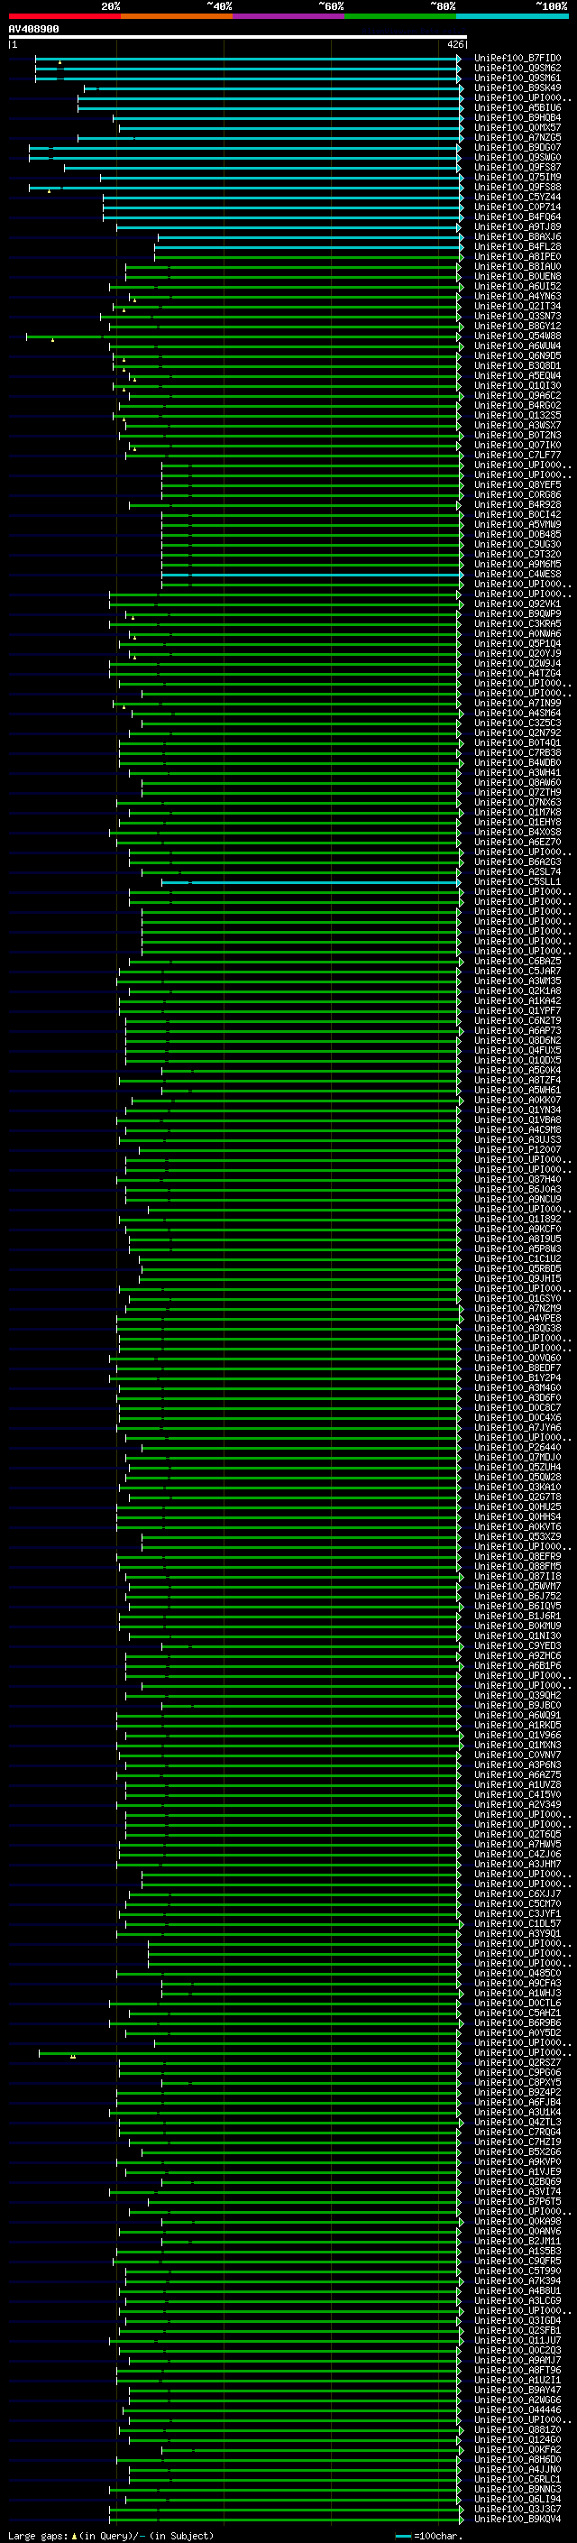Click green alignment bar of UniRef100_Q54W88

point(244,336)
